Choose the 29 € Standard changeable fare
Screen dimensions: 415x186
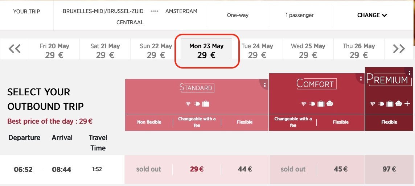[197, 169]
